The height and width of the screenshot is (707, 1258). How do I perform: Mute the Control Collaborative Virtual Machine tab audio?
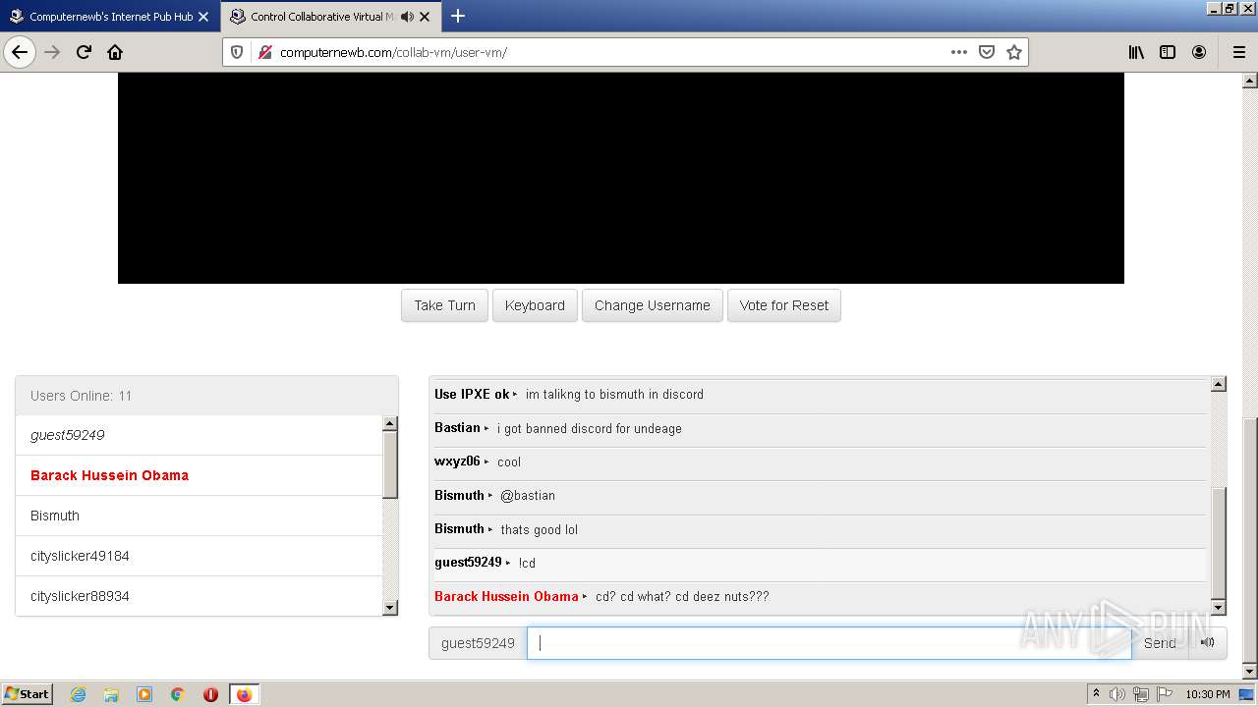point(407,17)
